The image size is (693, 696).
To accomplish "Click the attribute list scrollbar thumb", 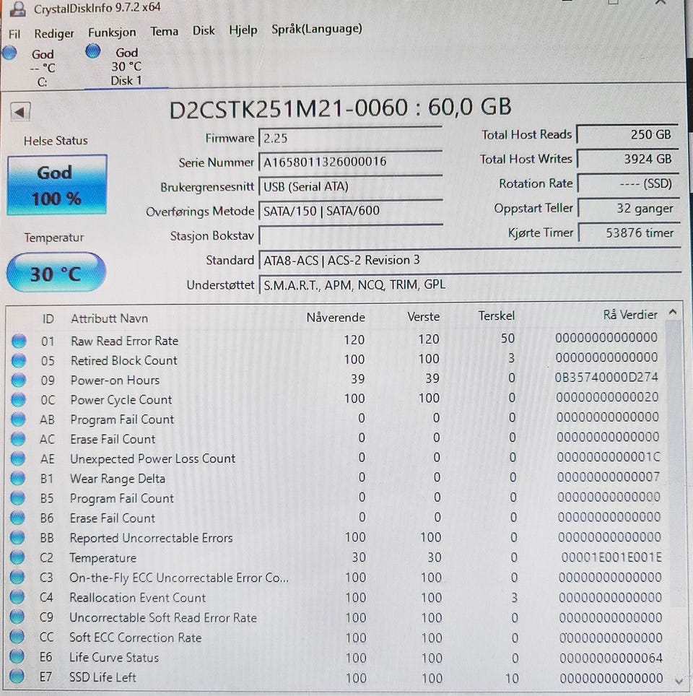I will (674, 464).
